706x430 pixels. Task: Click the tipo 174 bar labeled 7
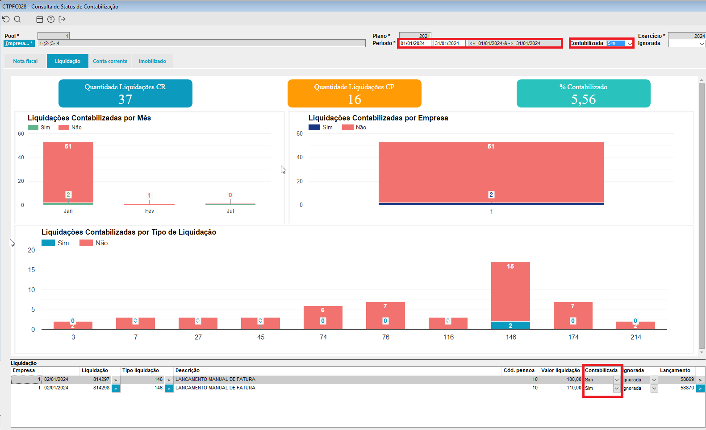[573, 315]
